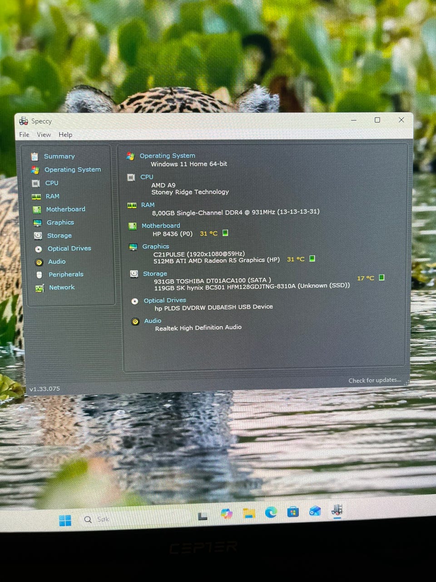Click the Motherboard heading link in summary
This screenshot has height=582, width=436.
161,226
